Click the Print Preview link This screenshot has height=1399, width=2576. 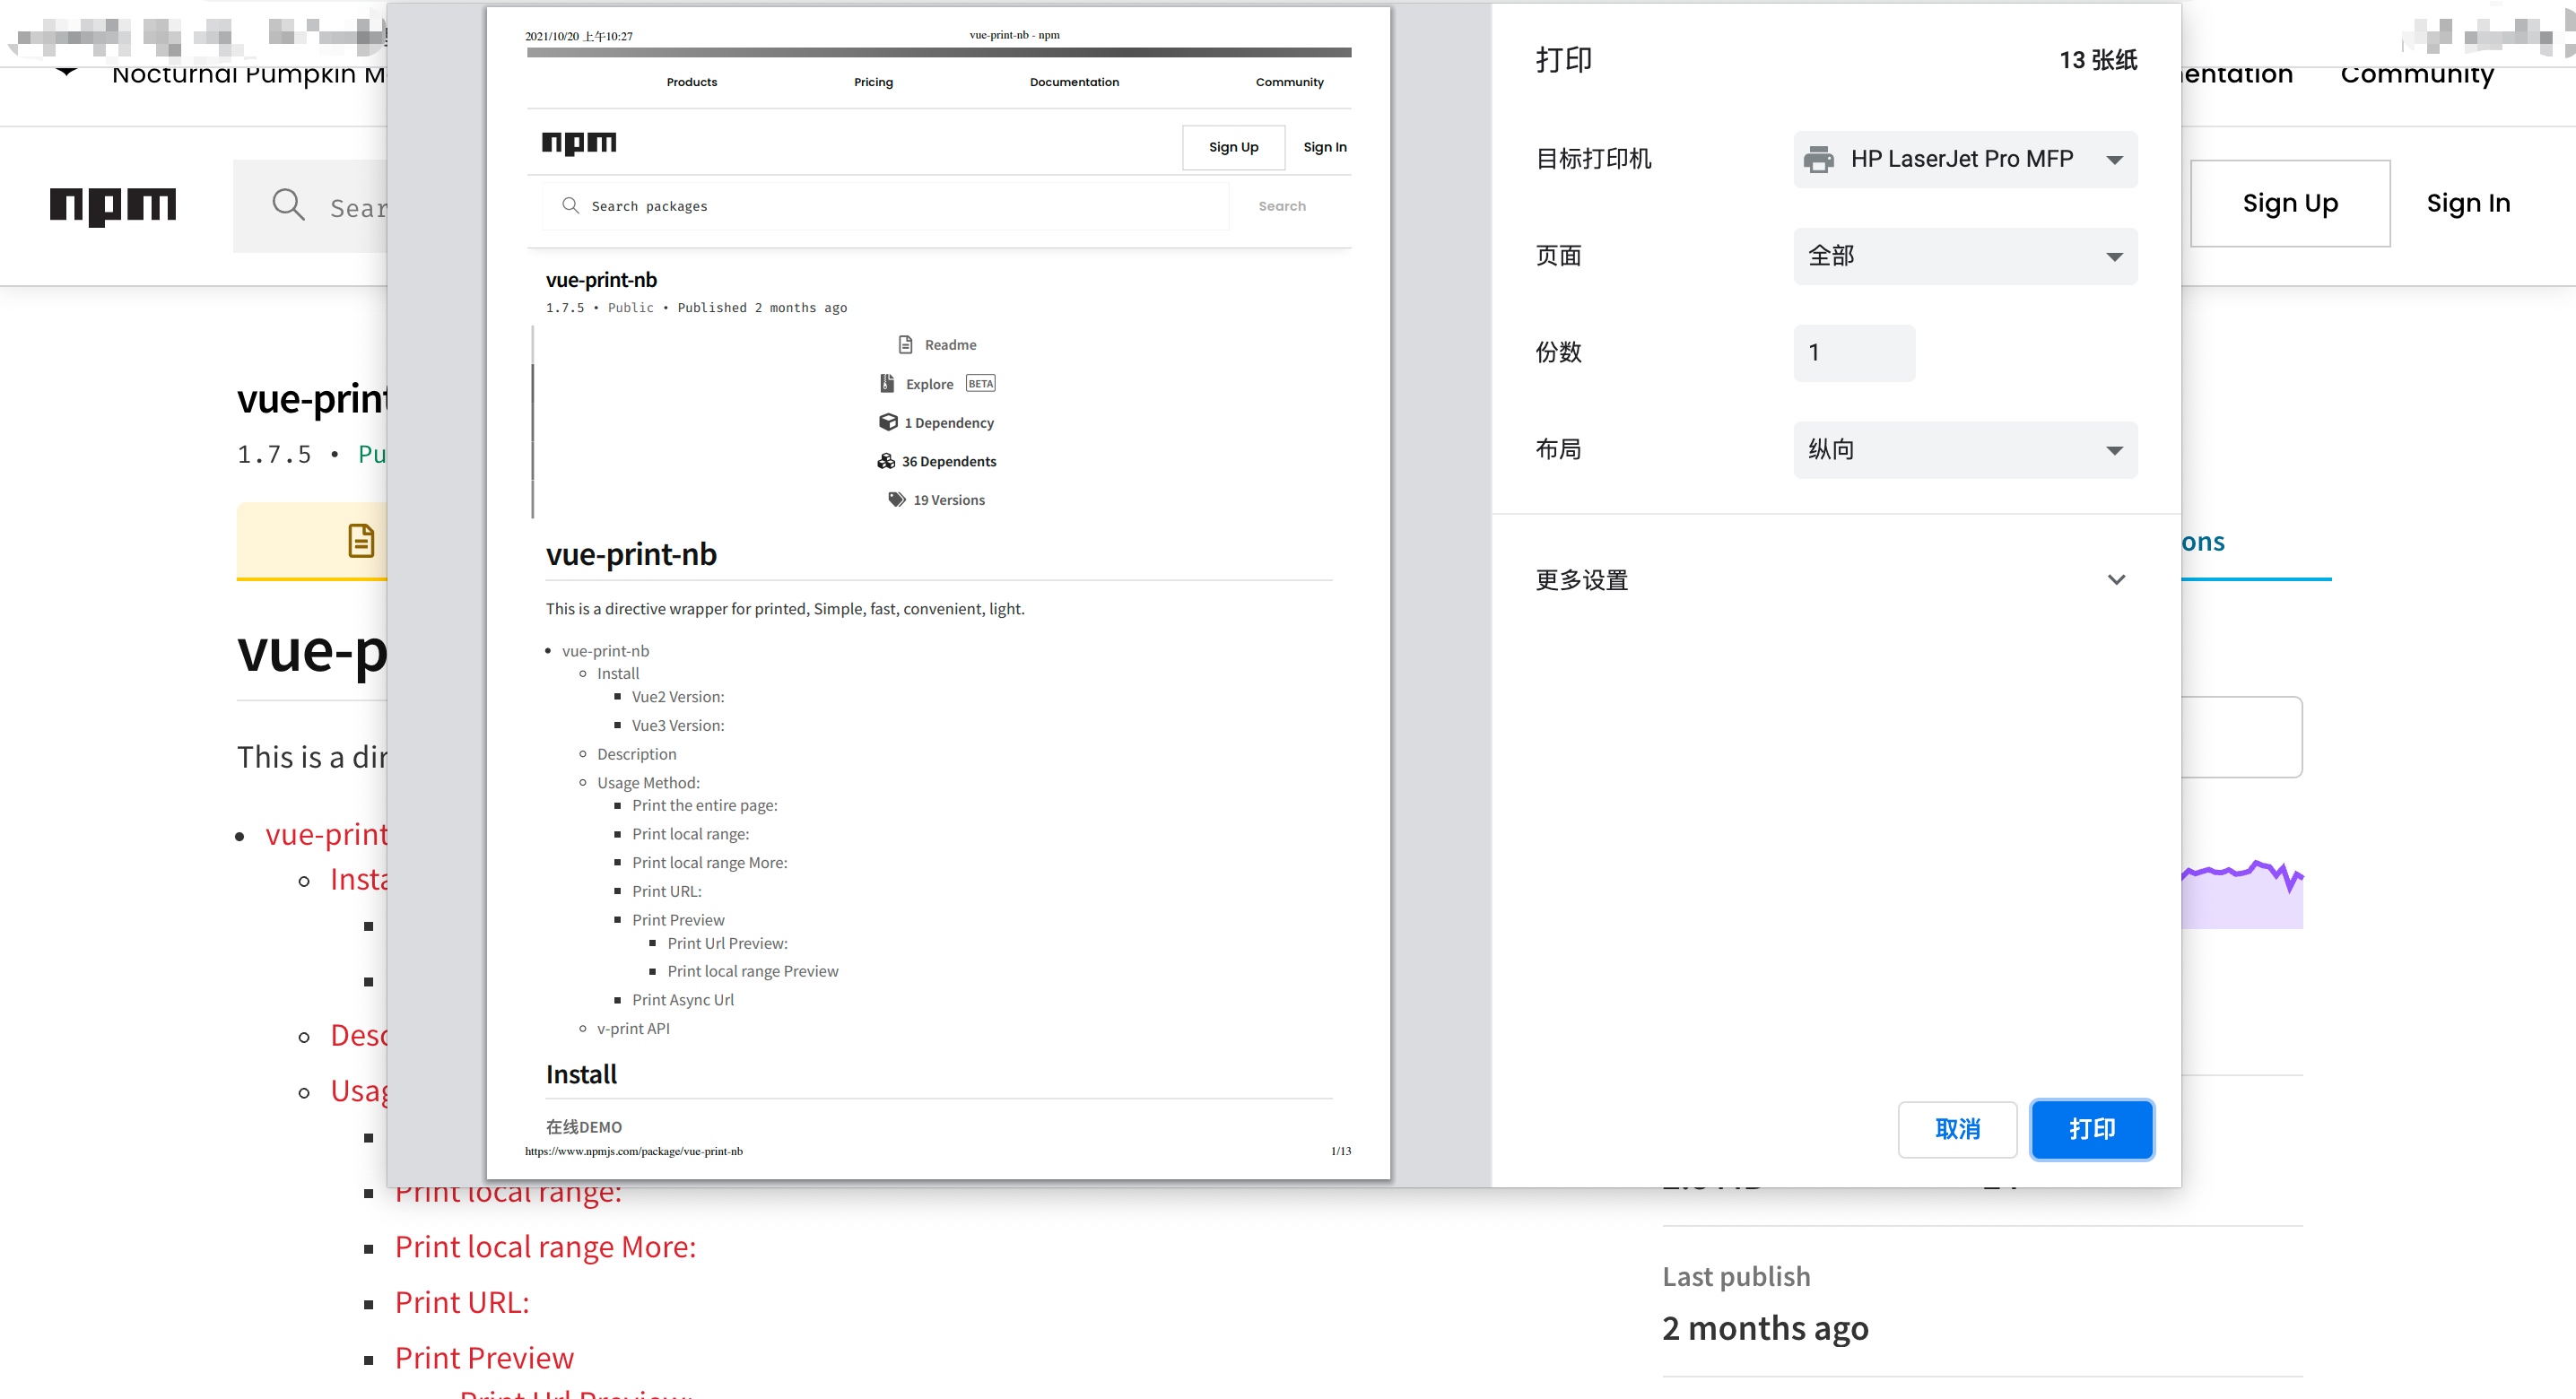484,1358
